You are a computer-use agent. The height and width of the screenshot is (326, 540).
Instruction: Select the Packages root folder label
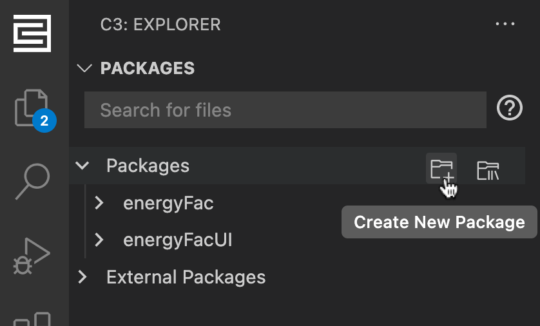(x=148, y=166)
